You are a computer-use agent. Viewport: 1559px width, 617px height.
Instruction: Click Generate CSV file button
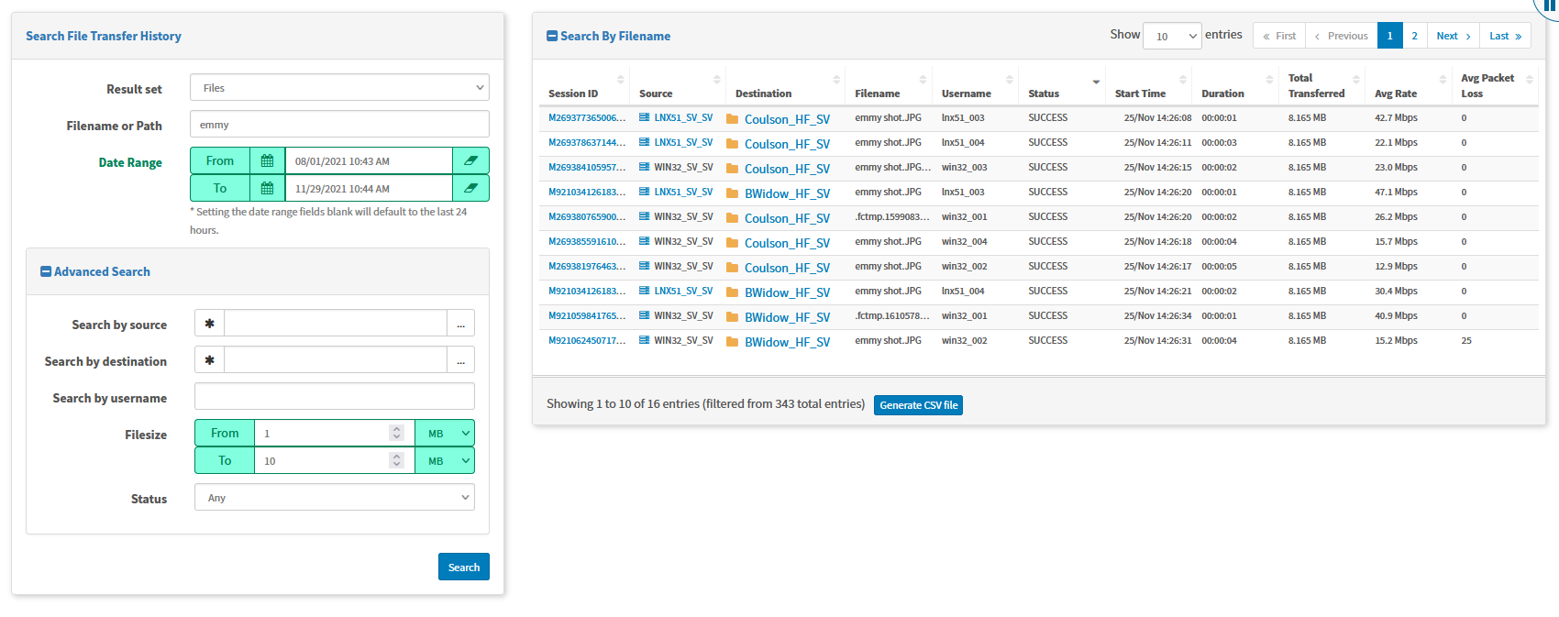pos(918,405)
